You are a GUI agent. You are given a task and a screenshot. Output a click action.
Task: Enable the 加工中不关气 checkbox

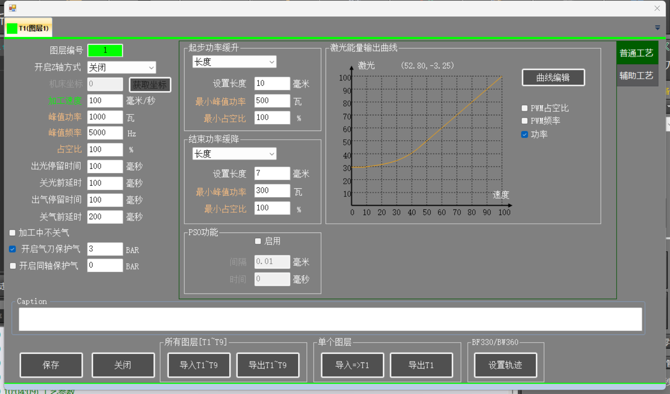[x=13, y=233]
